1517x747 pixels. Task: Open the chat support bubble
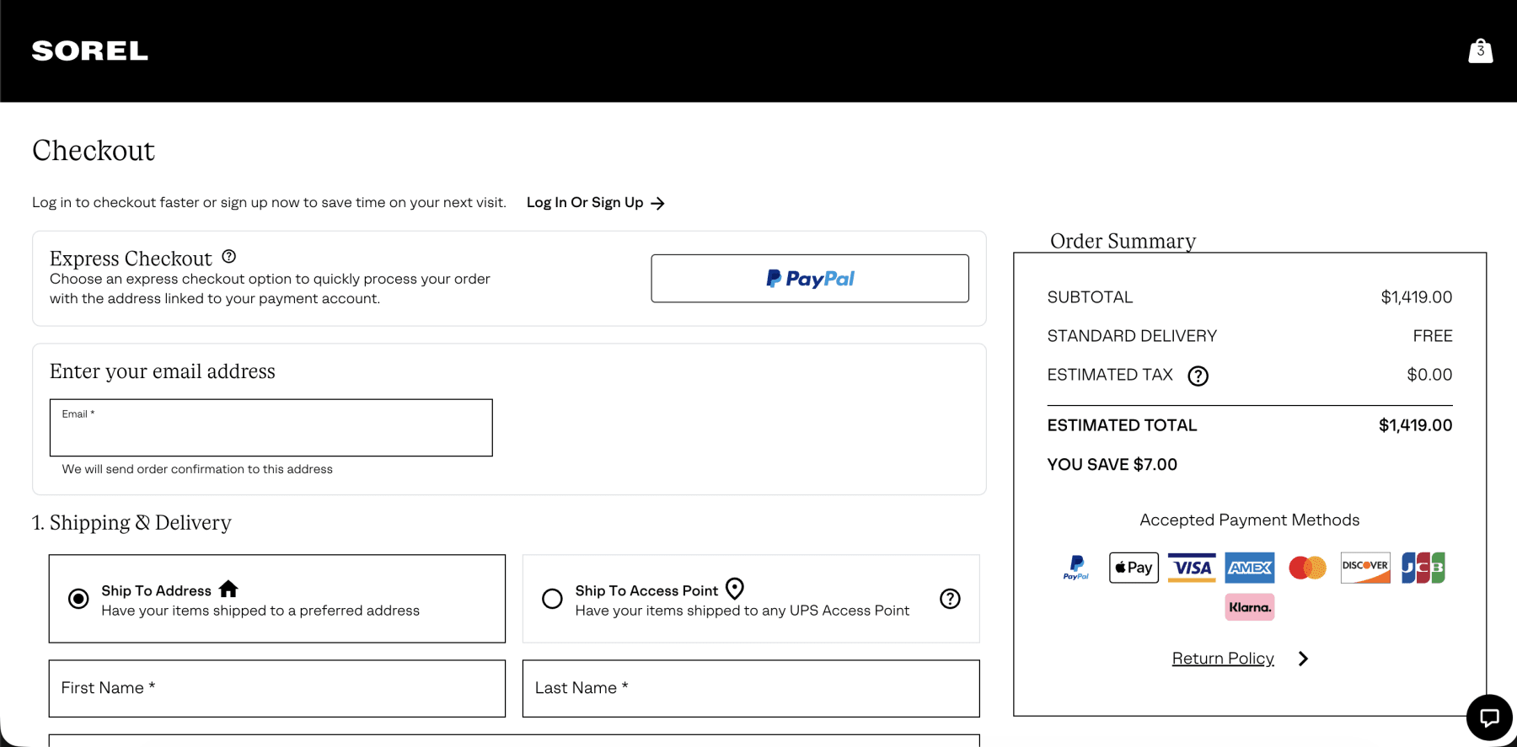click(x=1488, y=717)
